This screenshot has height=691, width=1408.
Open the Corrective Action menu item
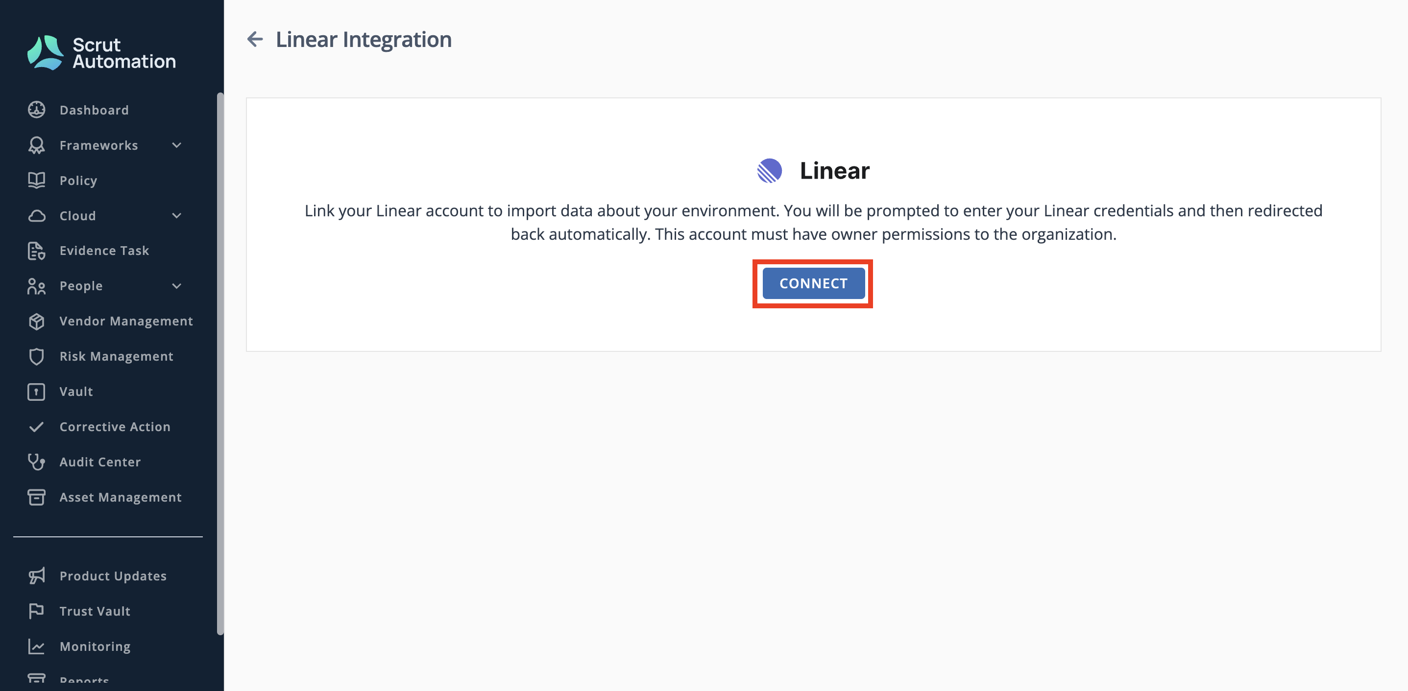pyautogui.click(x=98, y=427)
